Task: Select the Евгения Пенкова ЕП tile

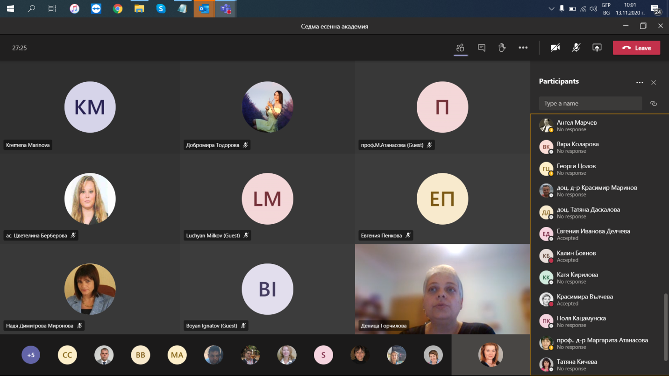Action: pyautogui.click(x=442, y=199)
